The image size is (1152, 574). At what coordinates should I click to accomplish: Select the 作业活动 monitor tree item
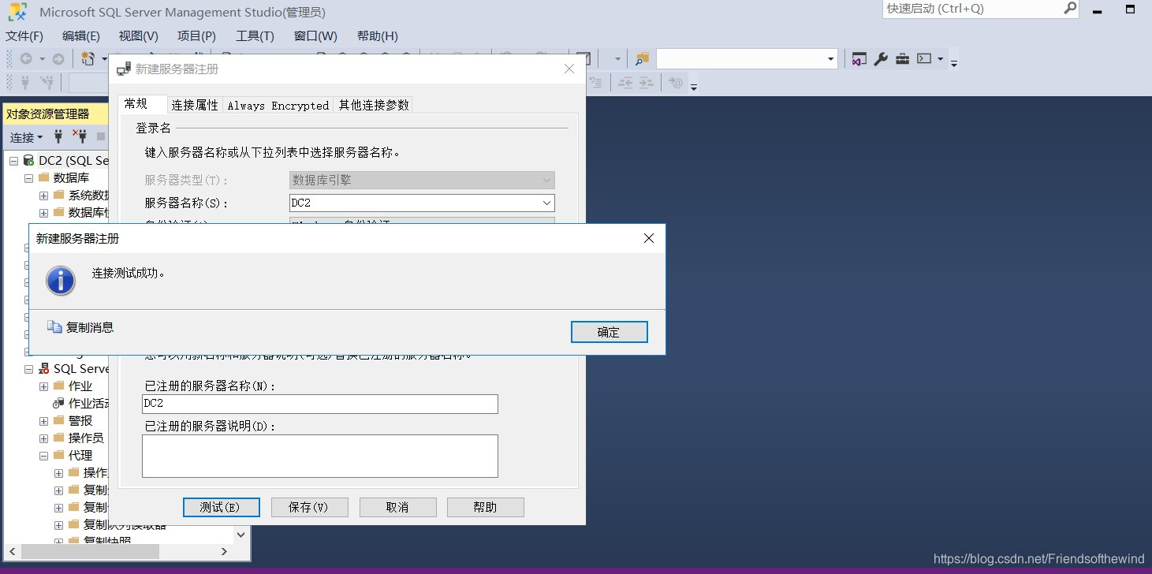[88, 403]
